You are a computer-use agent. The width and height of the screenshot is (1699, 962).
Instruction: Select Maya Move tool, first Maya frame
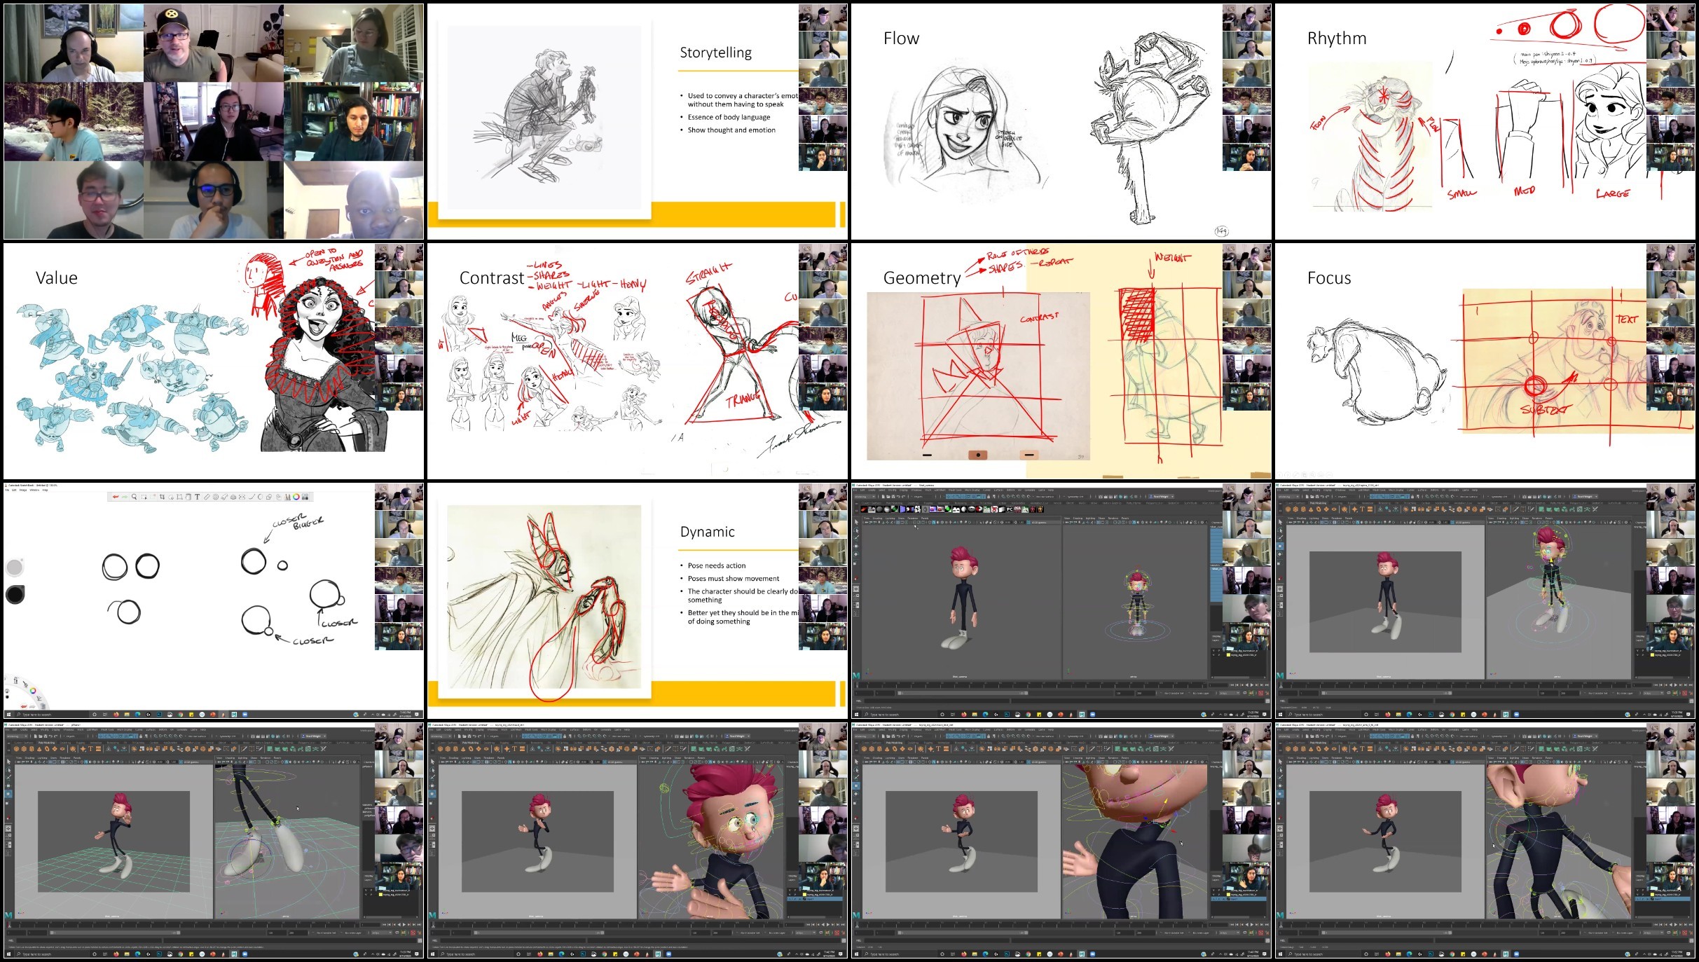coord(856,546)
